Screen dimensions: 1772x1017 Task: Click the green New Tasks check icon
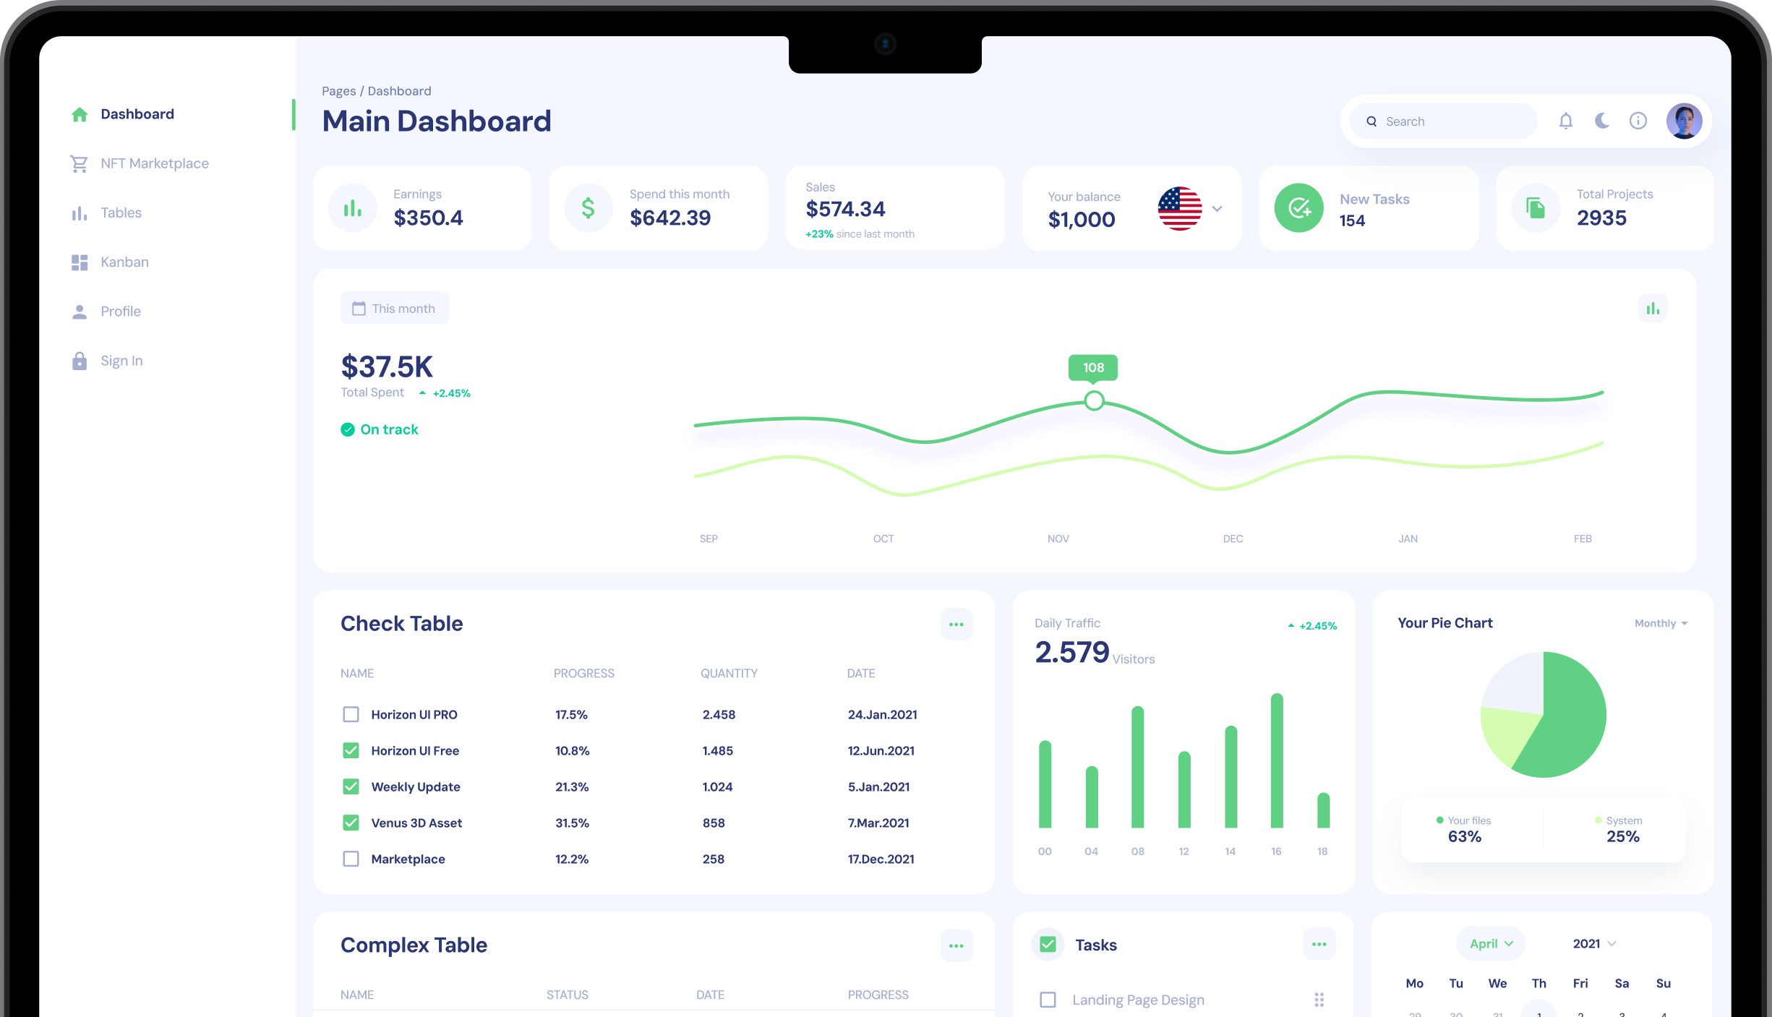pyautogui.click(x=1299, y=208)
